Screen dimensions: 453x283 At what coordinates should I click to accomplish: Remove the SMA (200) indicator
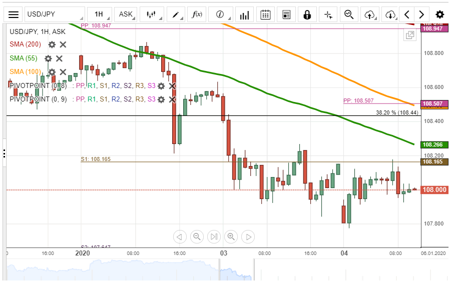63,44
